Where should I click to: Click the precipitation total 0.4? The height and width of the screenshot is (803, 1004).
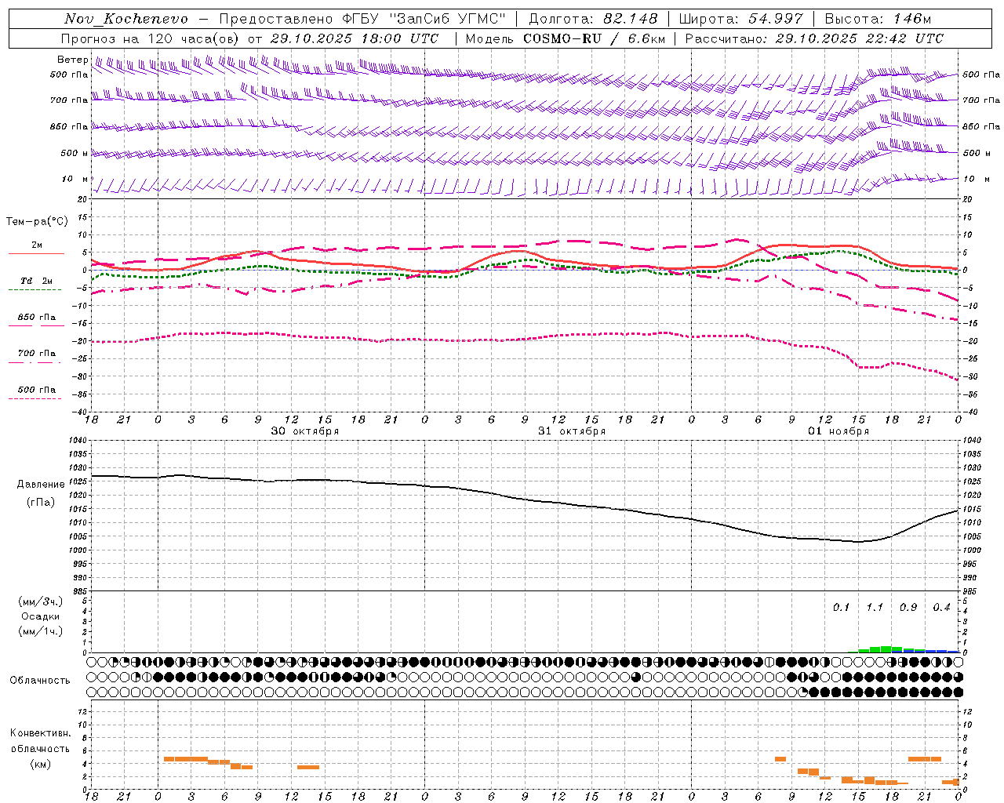pyautogui.click(x=941, y=608)
